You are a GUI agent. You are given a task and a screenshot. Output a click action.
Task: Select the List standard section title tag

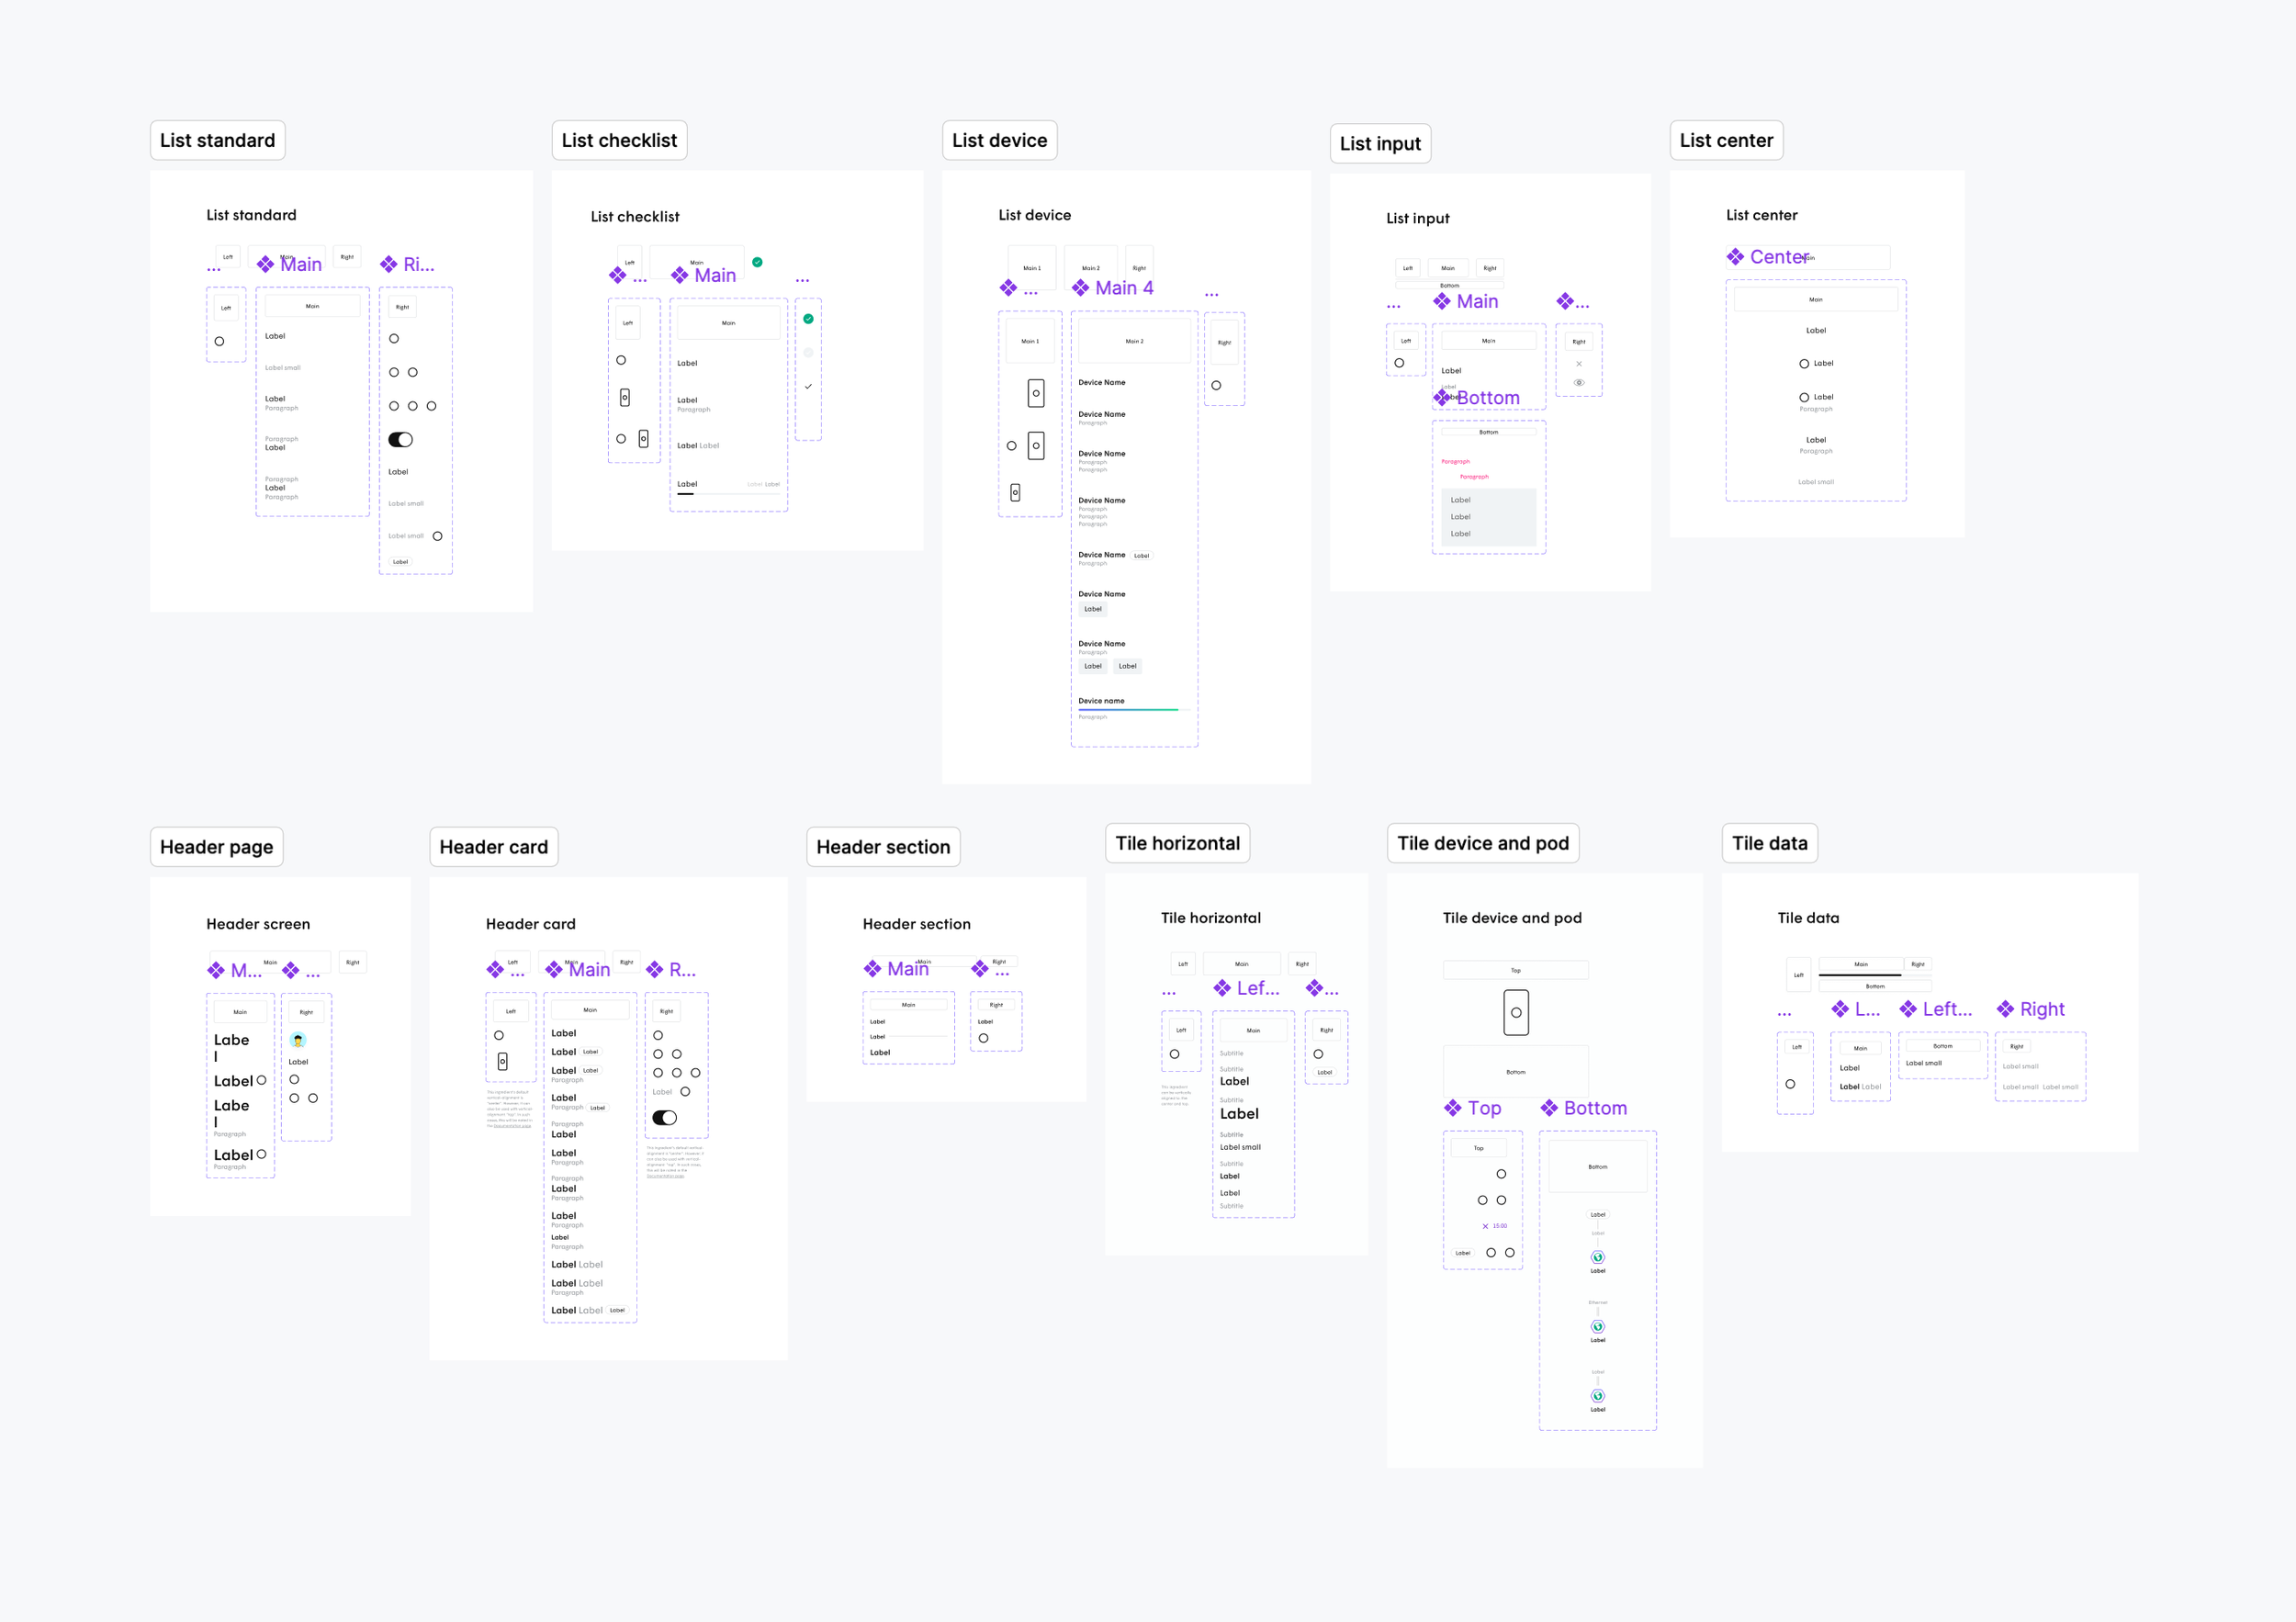[217, 140]
